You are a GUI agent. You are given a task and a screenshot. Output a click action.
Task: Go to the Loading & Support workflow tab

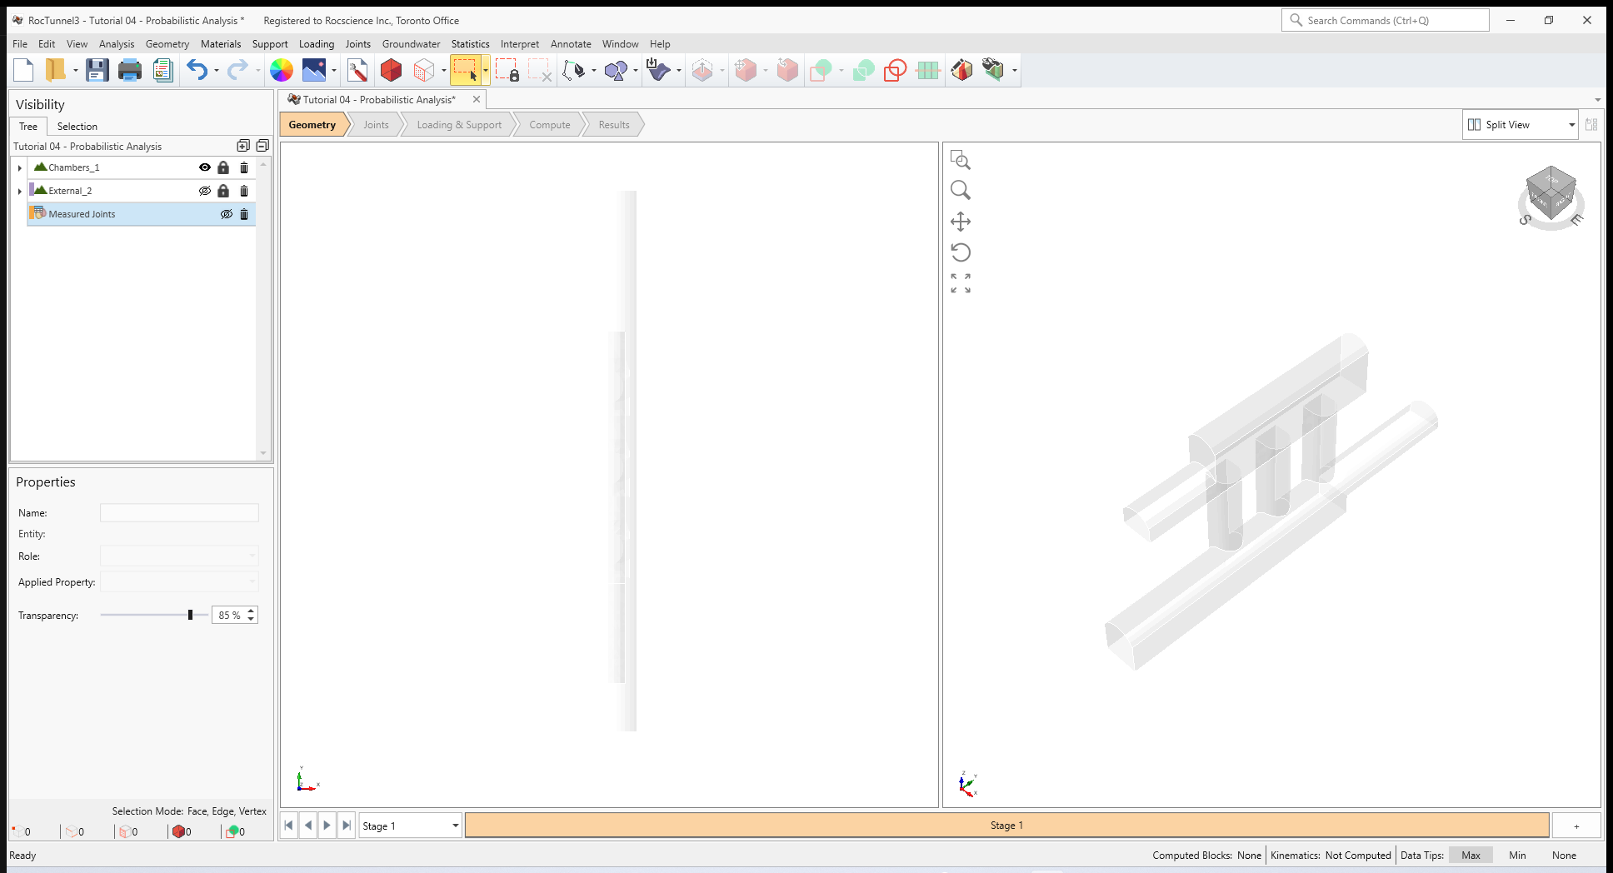(459, 125)
